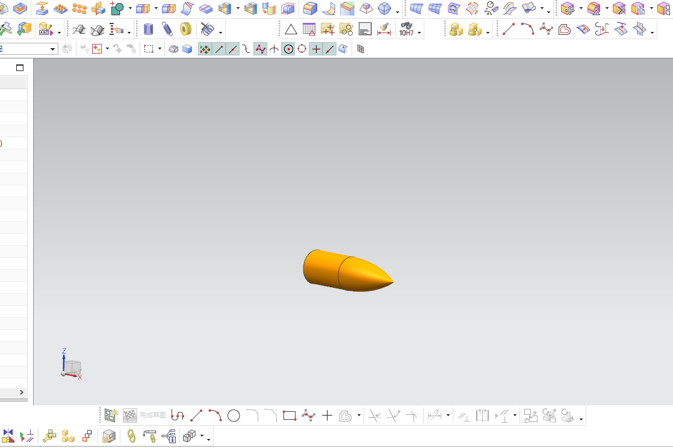Image resolution: width=673 pixels, height=448 pixels.
Task: Select the Split Body icon
Action: click(206, 8)
